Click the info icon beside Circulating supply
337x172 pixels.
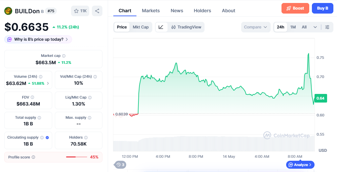(42, 138)
